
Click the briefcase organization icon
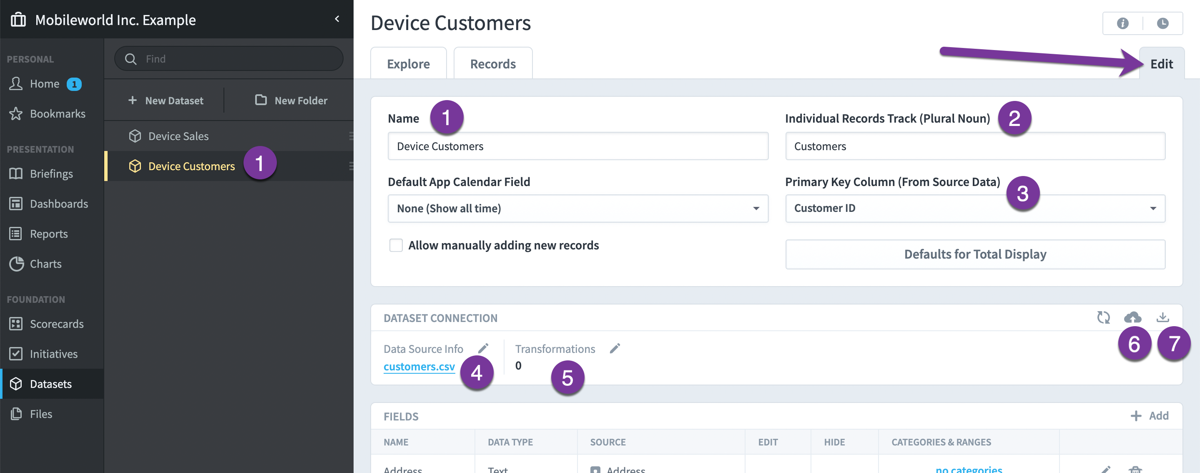pyautogui.click(x=18, y=20)
